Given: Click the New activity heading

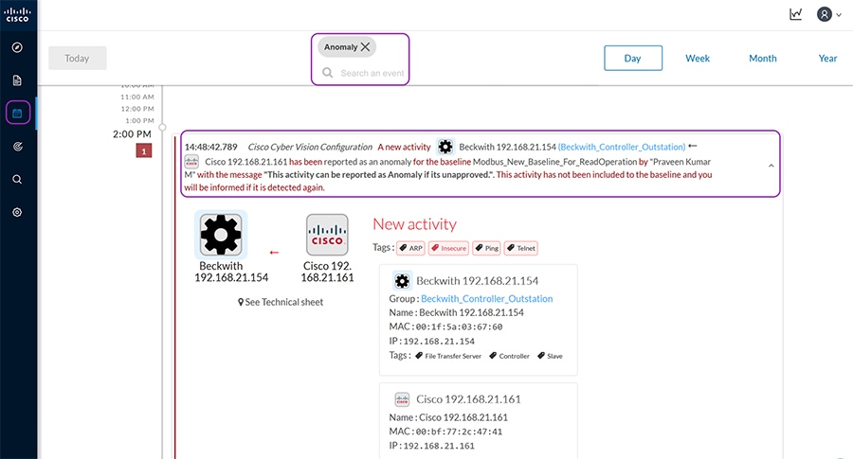Looking at the screenshot, I should click(414, 223).
